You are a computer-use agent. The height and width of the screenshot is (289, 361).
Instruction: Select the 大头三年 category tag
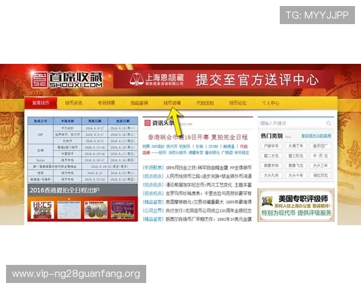pyautogui.click(x=320, y=166)
